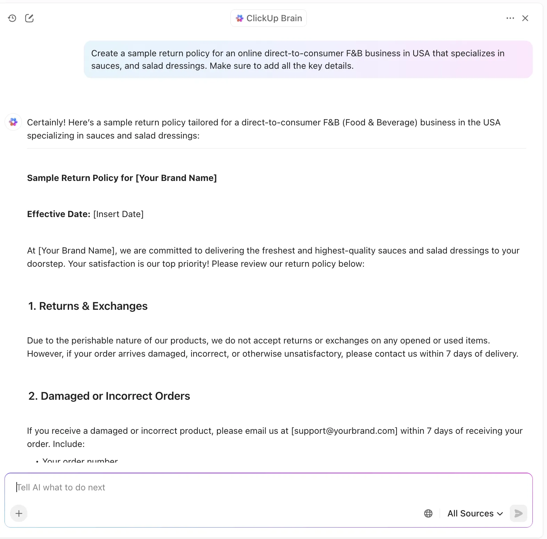Click the 'Effective Date:' line
Viewport: 547px width, 539px height.
coord(85,214)
